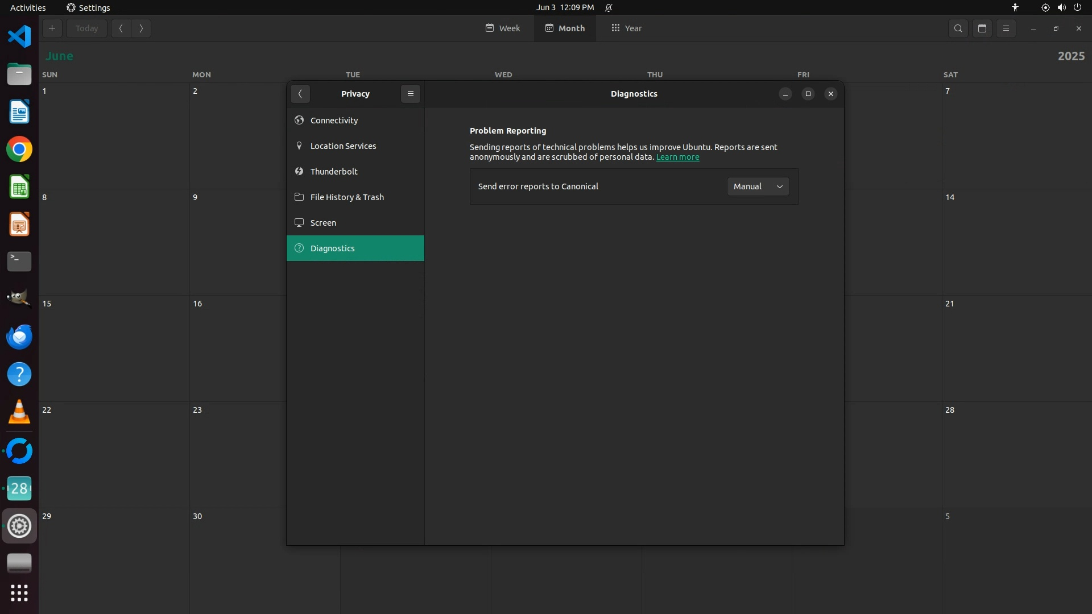The width and height of the screenshot is (1092, 614).
Task: Expand the Manual error reports dropdown
Action: click(758, 186)
